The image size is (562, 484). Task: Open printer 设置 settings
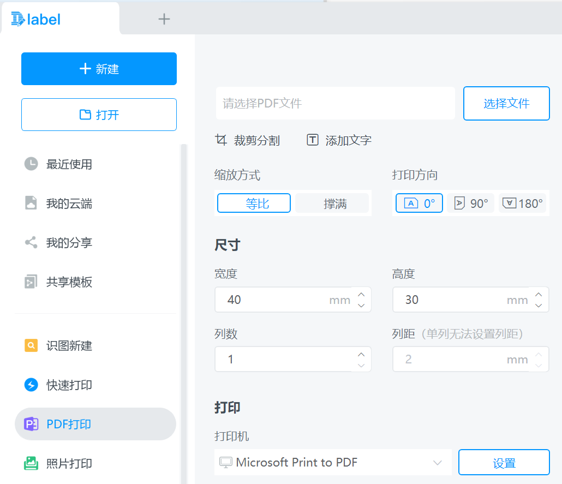[504, 462]
